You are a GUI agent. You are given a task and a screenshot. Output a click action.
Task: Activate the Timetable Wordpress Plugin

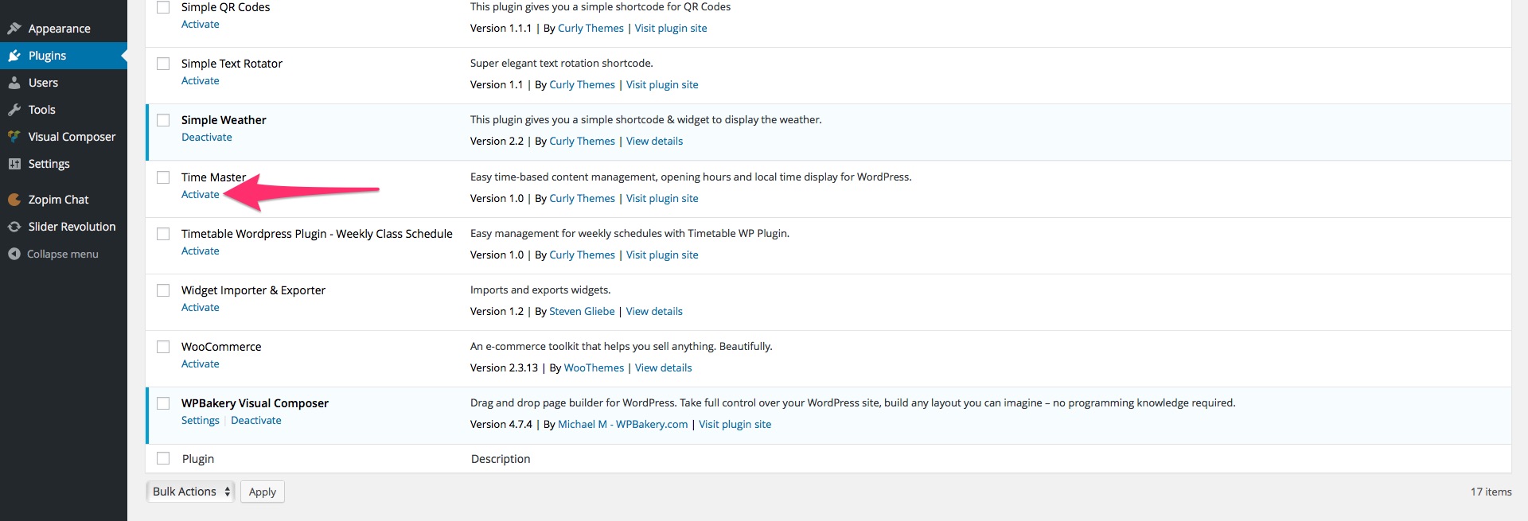pyautogui.click(x=201, y=251)
